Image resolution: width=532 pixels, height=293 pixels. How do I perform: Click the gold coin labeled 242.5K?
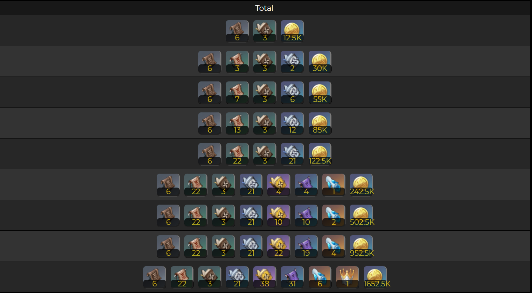click(x=361, y=185)
